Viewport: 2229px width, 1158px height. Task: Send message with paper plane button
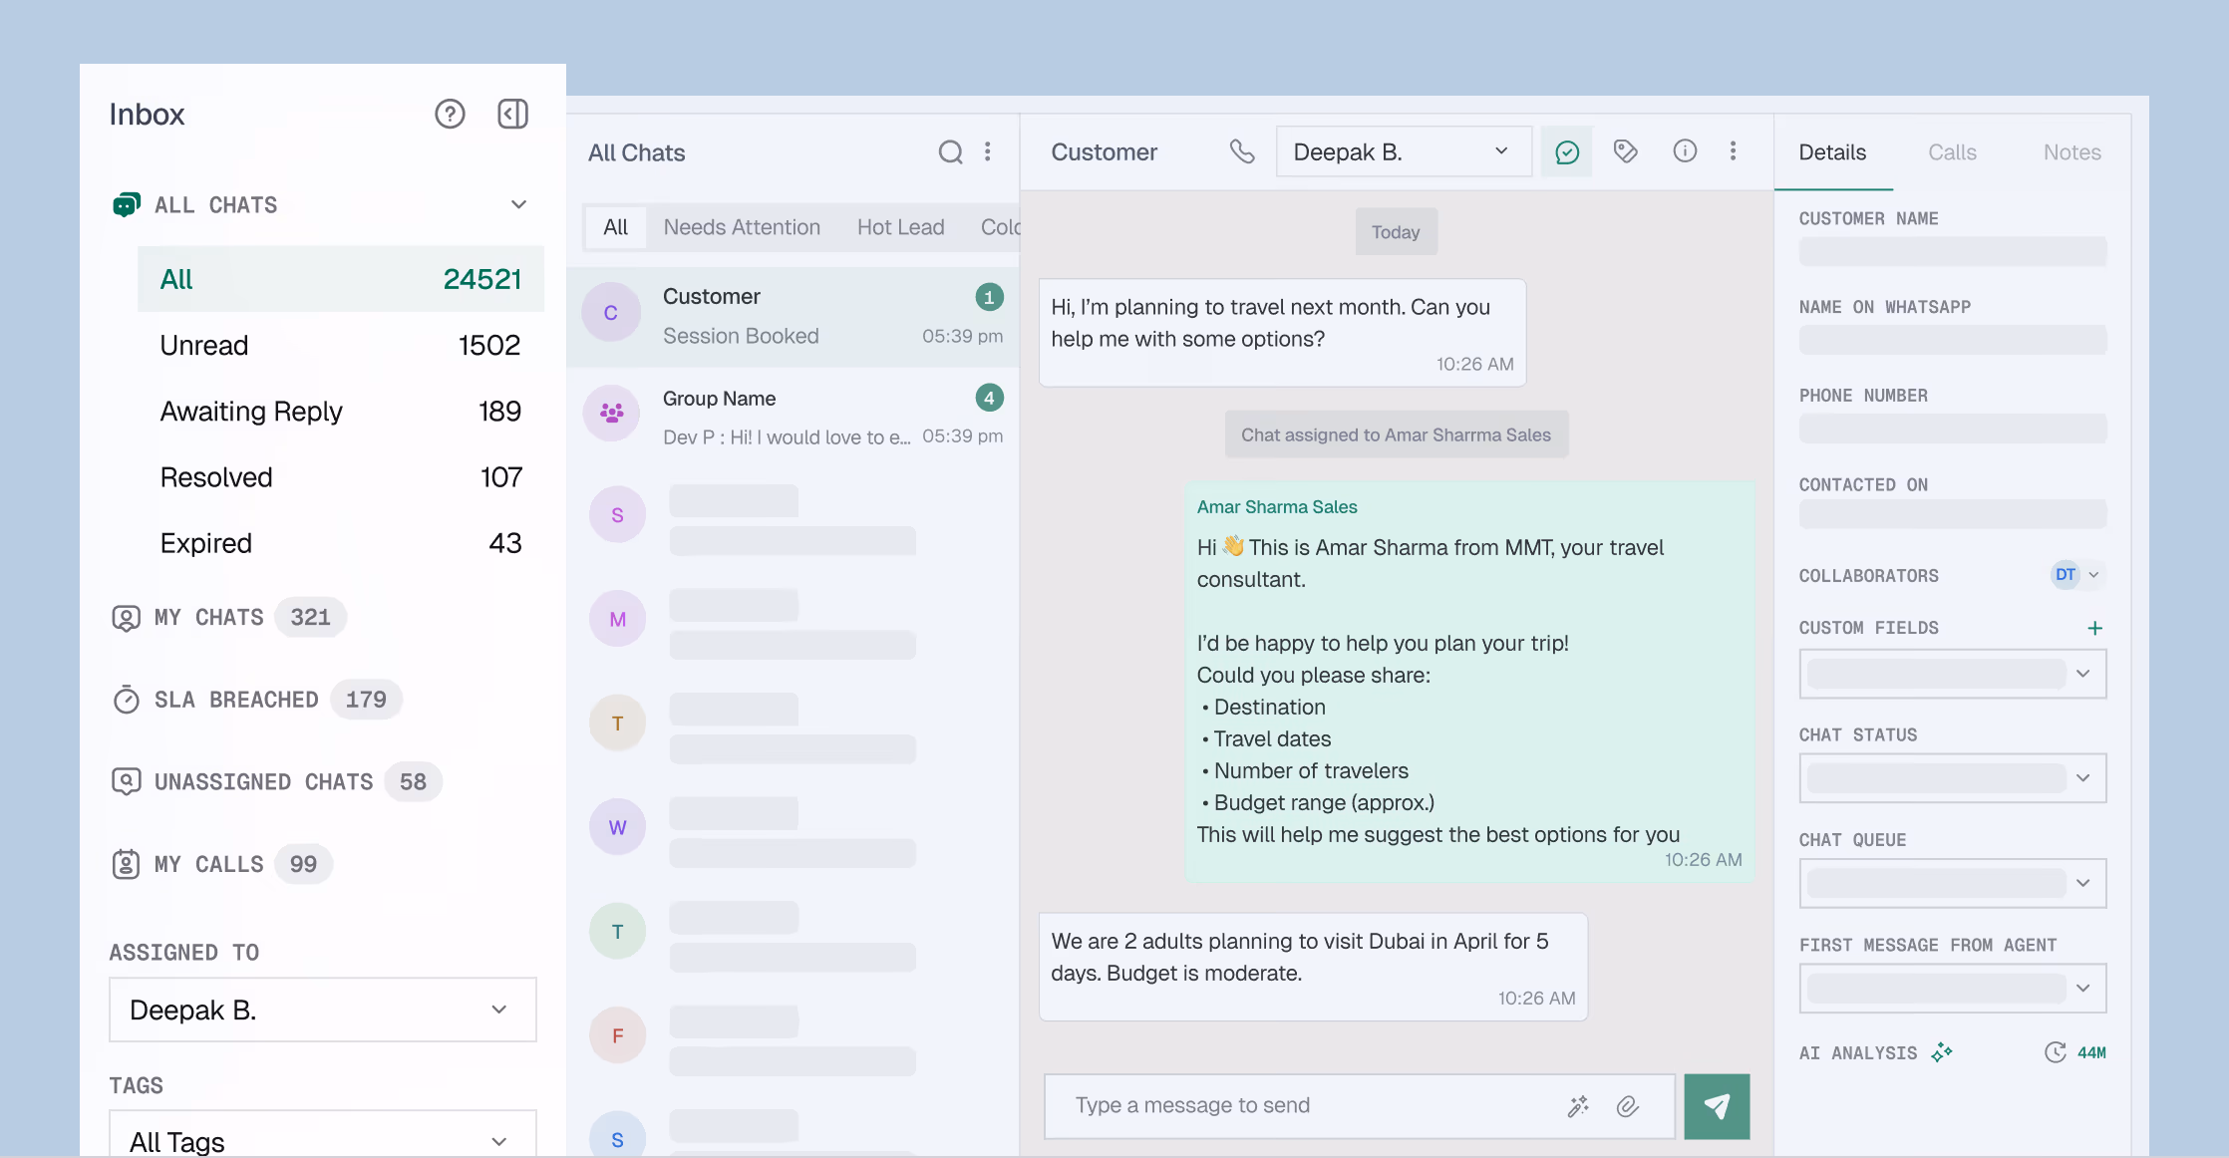click(x=1716, y=1106)
